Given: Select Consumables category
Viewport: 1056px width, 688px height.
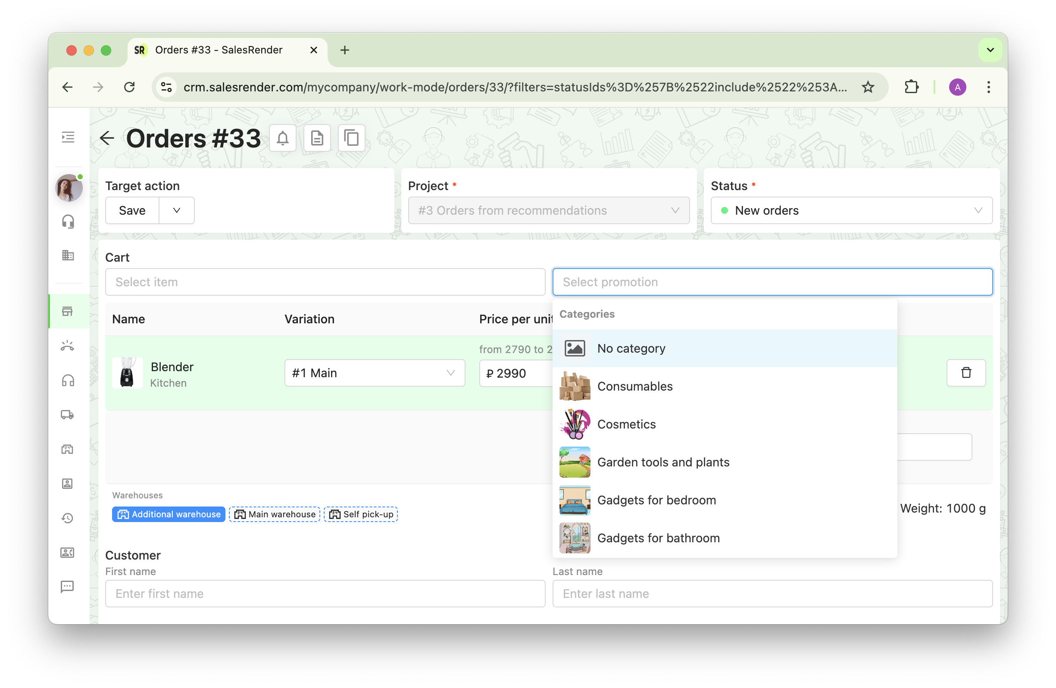Looking at the screenshot, I should [x=725, y=386].
